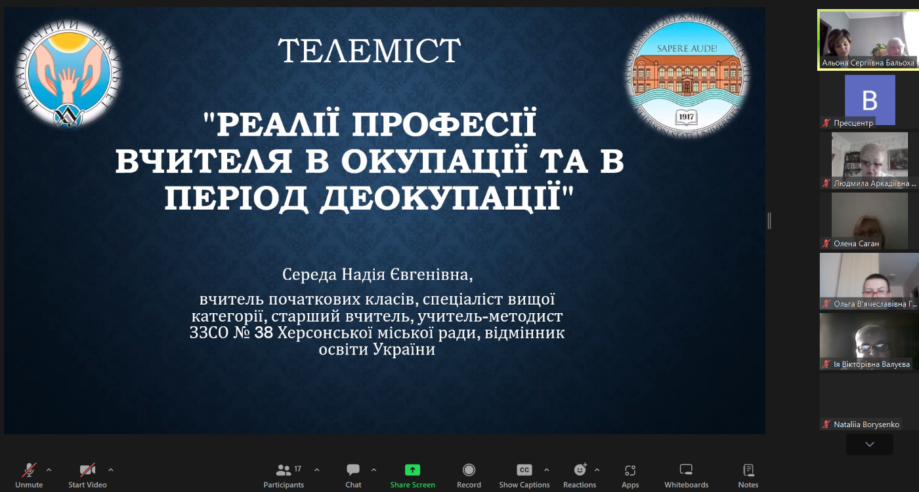Click muted mic icon on Людмила Аркадіївна tile
This screenshot has width=919, height=492.
(x=826, y=183)
